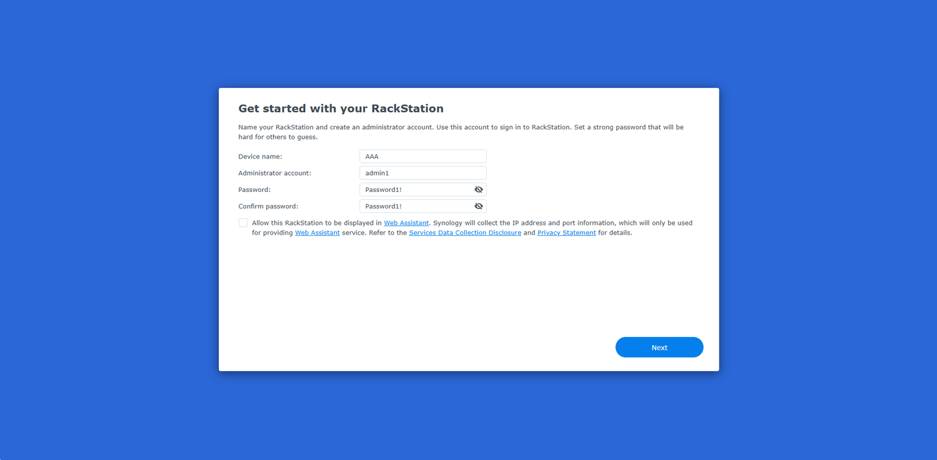Click the 'Administrator account:' label
This screenshot has width=937, height=460.
[x=274, y=173]
